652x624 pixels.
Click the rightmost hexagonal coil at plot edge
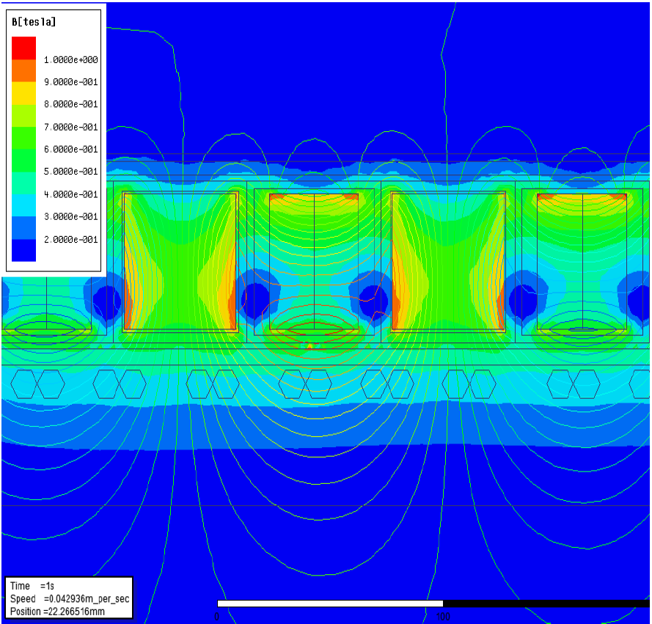[640, 383]
